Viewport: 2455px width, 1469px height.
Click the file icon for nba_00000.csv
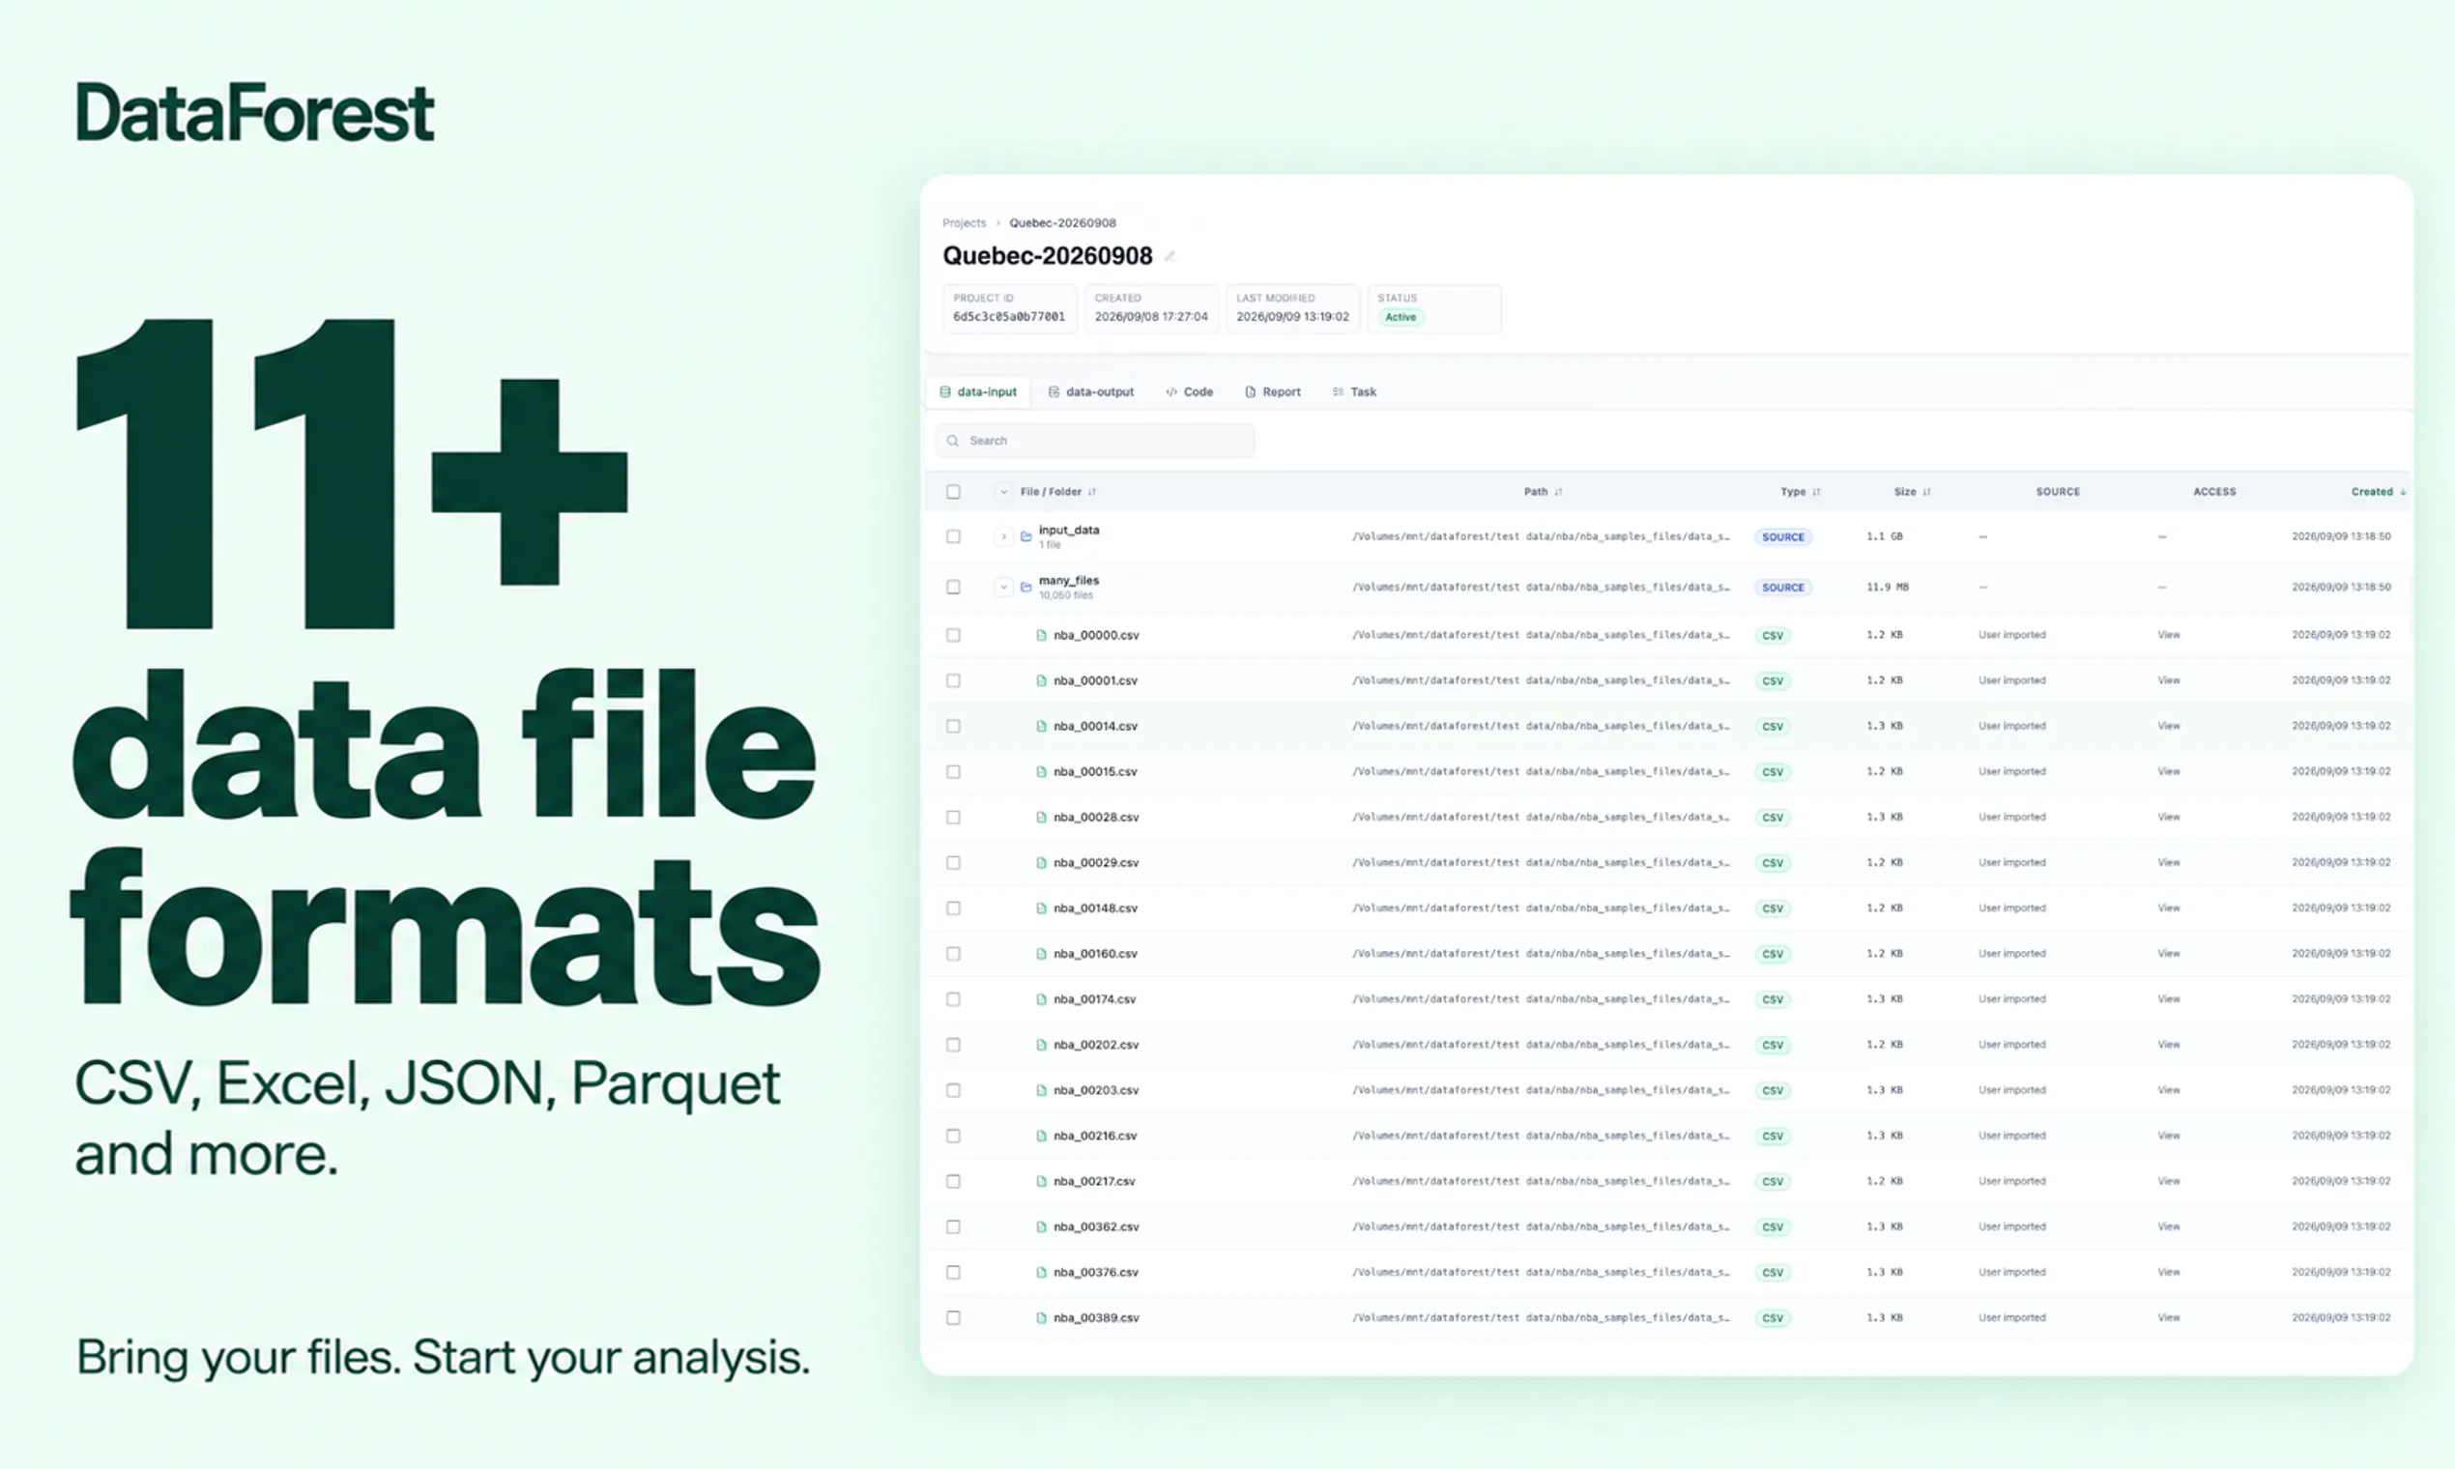coord(1041,636)
